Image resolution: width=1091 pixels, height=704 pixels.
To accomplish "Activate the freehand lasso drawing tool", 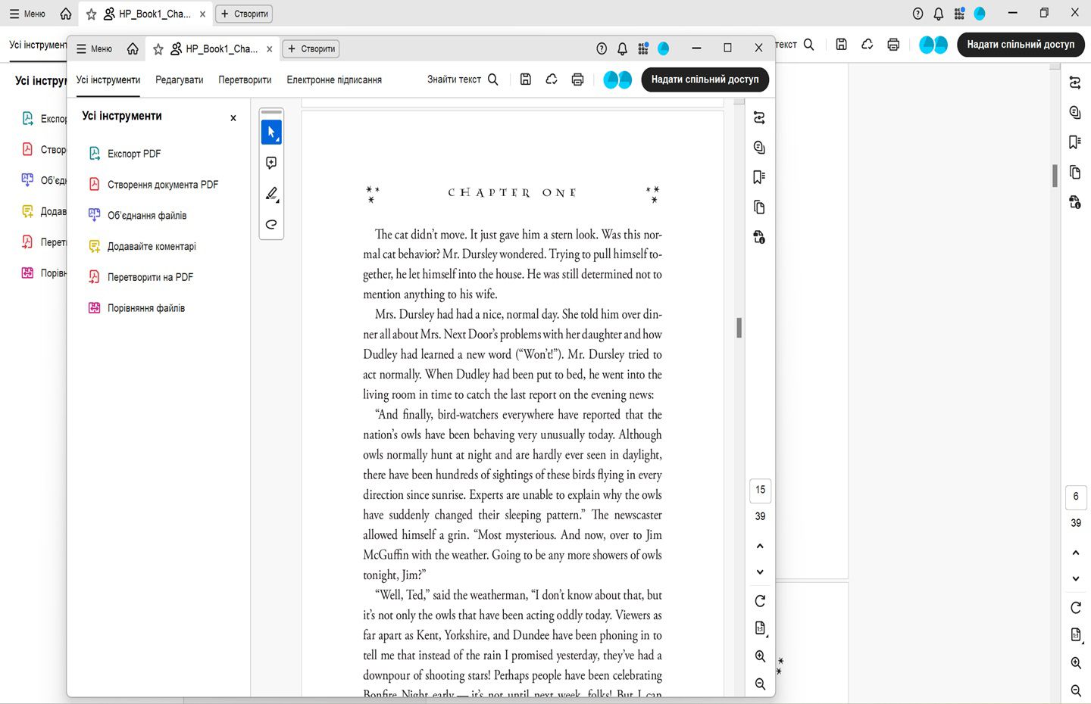I will 271,224.
